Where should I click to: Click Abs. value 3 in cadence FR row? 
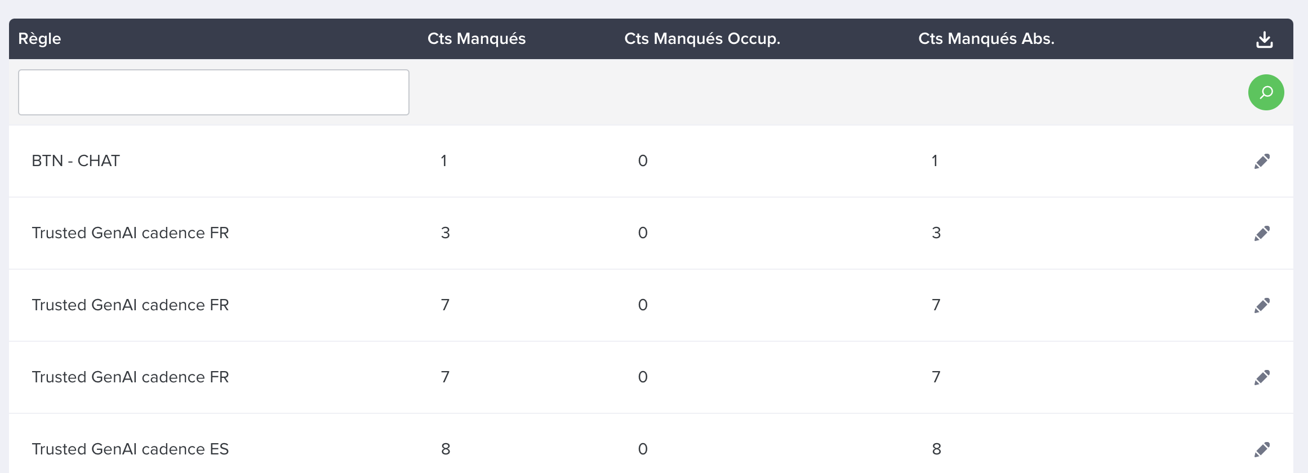936,233
